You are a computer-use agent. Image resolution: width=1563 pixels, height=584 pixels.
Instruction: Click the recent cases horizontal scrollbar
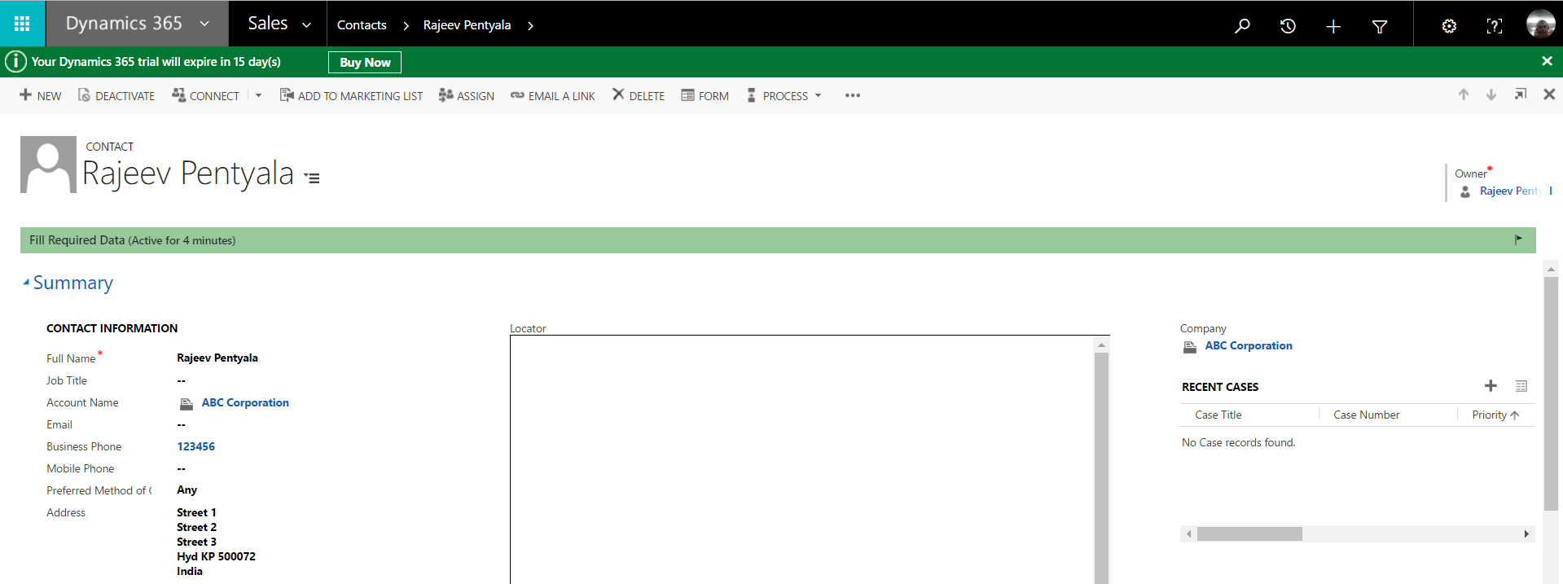click(1249, 534)
